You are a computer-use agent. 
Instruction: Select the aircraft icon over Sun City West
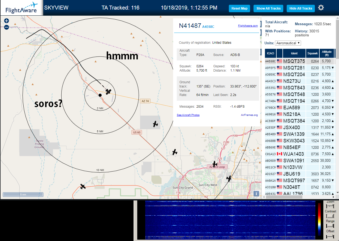pyautogui.click(x=229, y=179)
